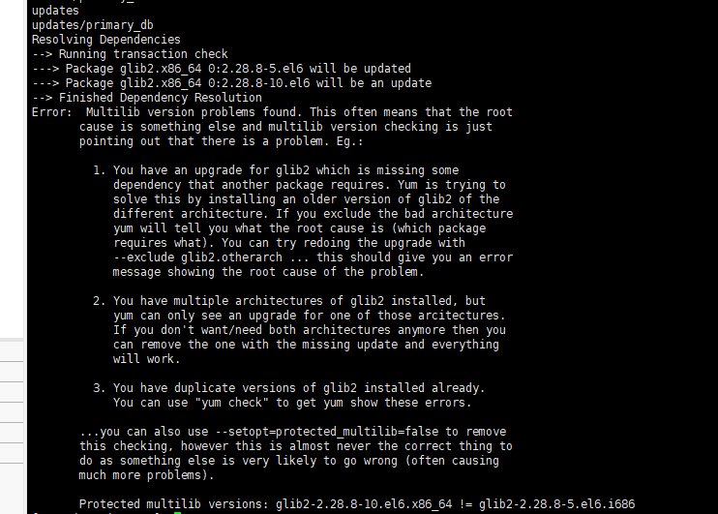Viewport: 718px width, 514px height.
Task: Click the 'Finished Dependency Resolution' line
Action: [160, 98]
